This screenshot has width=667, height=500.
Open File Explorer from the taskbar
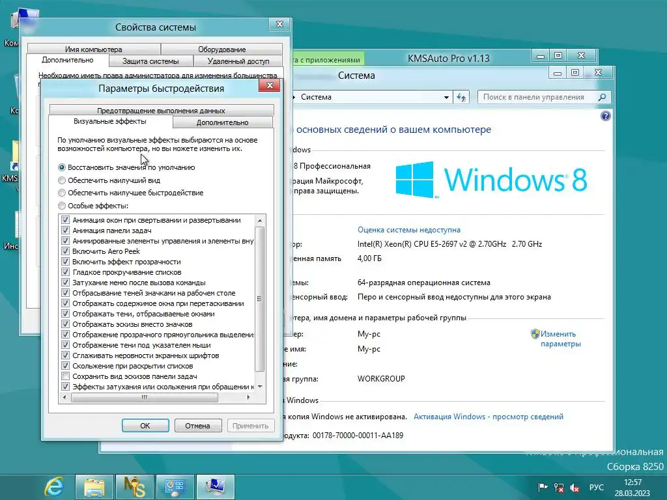[94, 487]
